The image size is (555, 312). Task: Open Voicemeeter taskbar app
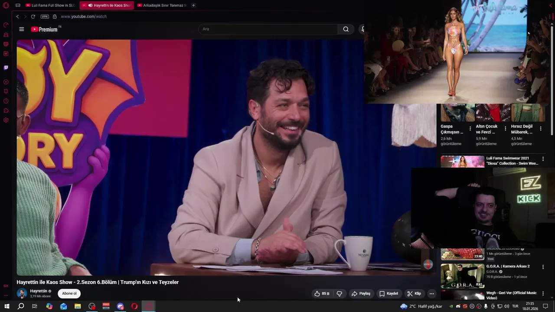tap(106, 306)
